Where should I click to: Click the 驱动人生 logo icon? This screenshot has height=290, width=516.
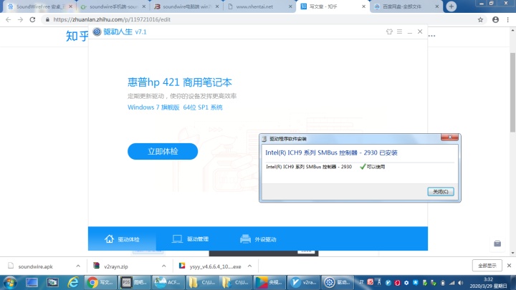point(97,32)
